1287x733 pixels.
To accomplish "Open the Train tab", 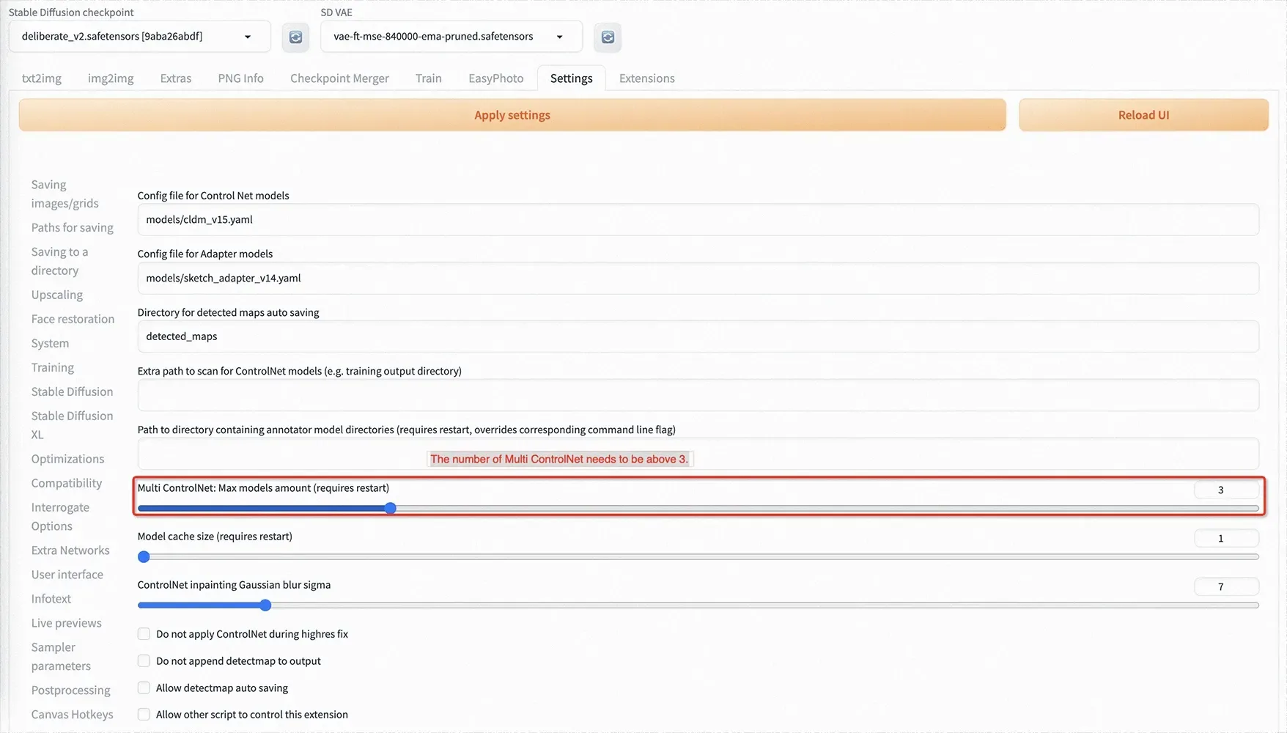I will click(429, 78).
